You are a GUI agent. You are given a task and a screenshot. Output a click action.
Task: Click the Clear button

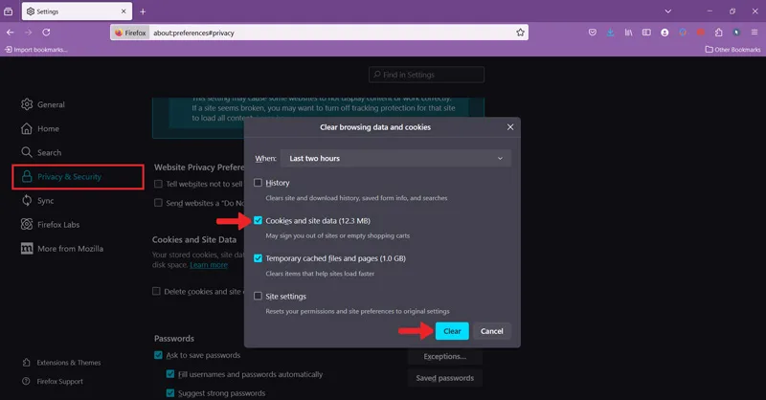pos(452,331)
